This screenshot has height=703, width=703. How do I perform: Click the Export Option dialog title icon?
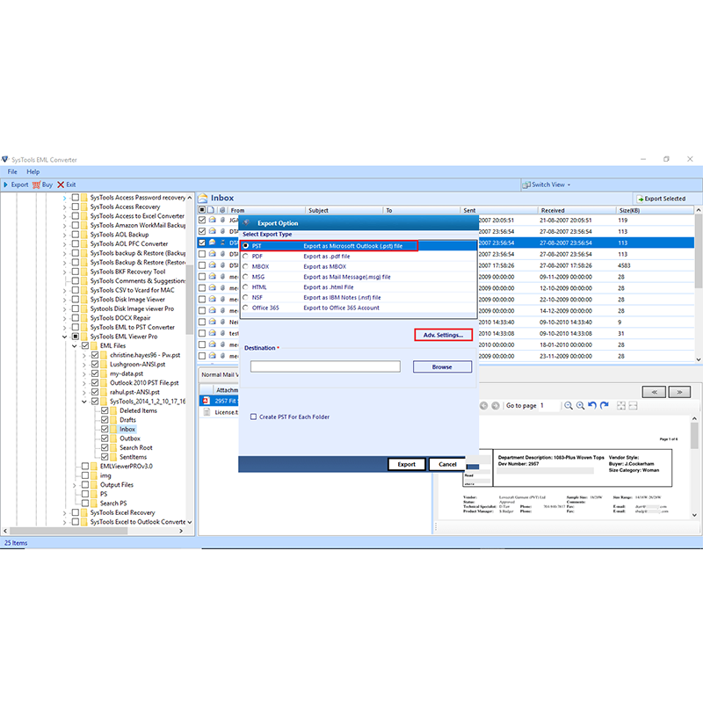(246, 223)
